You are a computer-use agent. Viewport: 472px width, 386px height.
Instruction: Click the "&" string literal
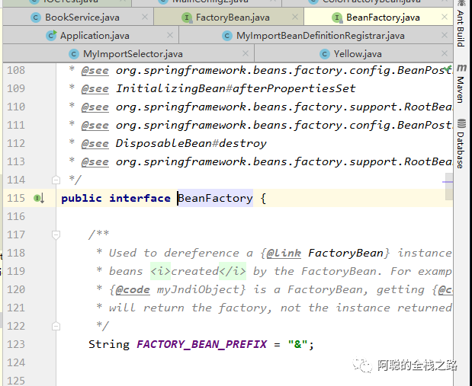[297, 344]
